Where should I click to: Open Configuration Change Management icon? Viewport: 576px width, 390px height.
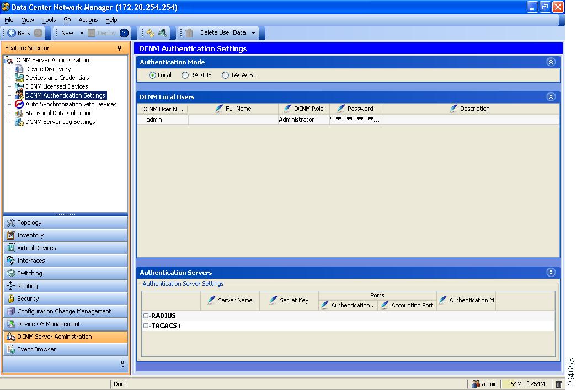pyautogui.click(x=11, y=311)
